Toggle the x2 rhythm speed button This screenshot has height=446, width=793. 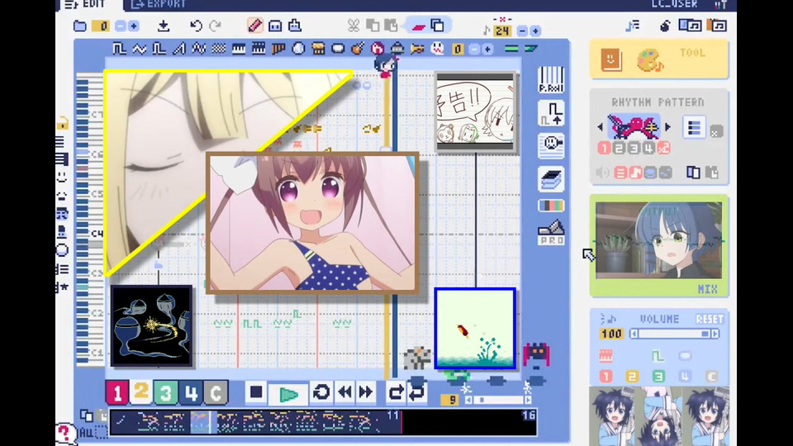coord(663,148)
